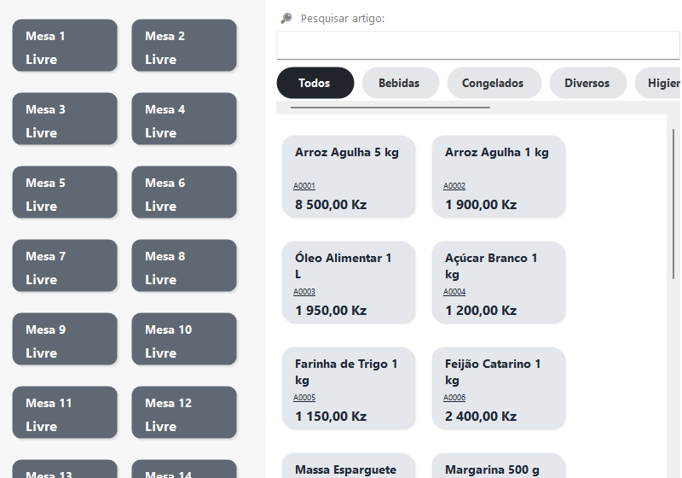Select the Todos category tab
The width and height of the screenshot is (682, 478).
point(315,83)
